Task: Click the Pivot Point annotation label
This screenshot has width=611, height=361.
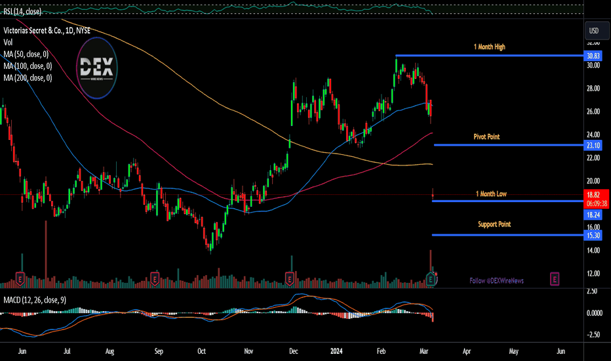Action: [486, 137]
